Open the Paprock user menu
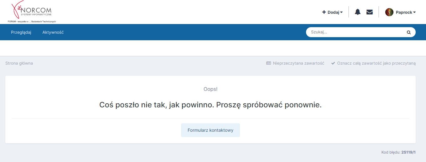The image size is (426, 162). click(406, 12)
